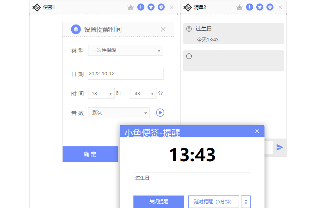The image size is (313, 208).
Task: Click the 关闭提醒 button
Action: pyautogui.click(x=159, y=202)
